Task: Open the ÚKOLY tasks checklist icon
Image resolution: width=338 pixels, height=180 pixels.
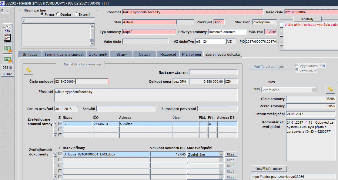Action: (x=7, y=38)
